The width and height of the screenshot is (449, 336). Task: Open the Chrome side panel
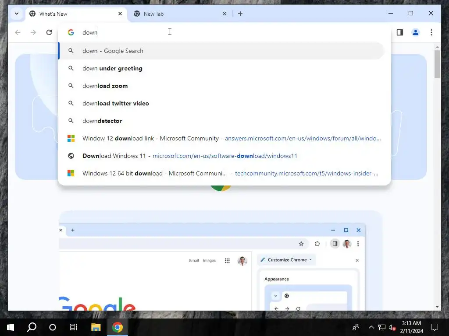400,32
